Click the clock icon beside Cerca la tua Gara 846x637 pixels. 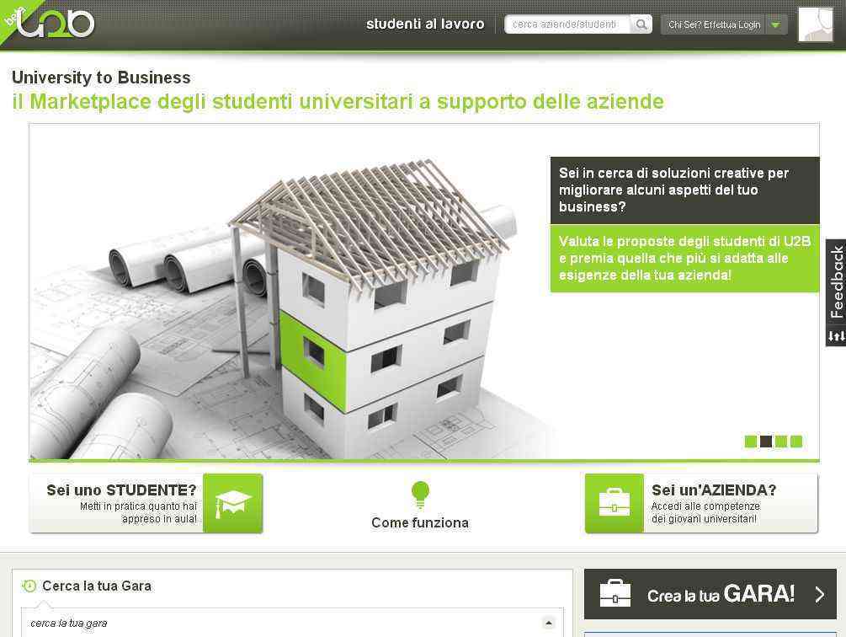point(29,586)
